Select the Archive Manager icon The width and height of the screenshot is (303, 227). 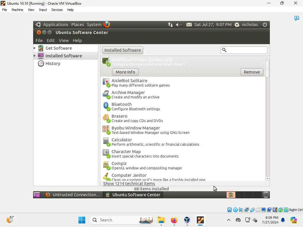pyautogui.click(x=106, y=94)
